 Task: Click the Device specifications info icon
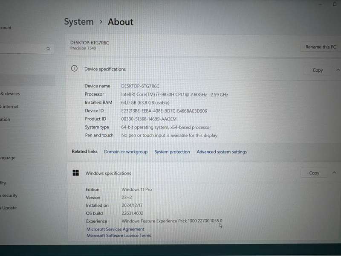pyautogui.click(x=74, y=69)
